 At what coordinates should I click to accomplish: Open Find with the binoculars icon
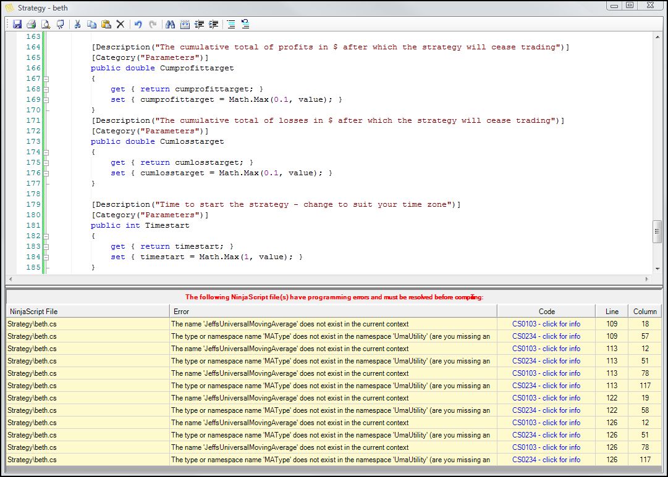171,24
